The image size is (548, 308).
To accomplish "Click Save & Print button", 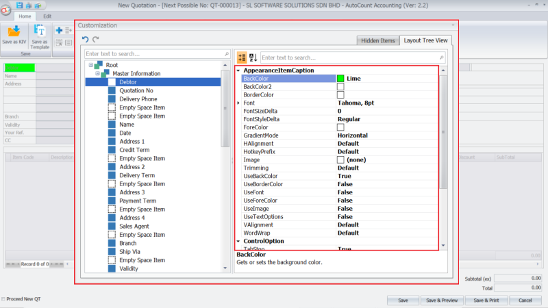I will pyautogui.click(x=486, y=300).
